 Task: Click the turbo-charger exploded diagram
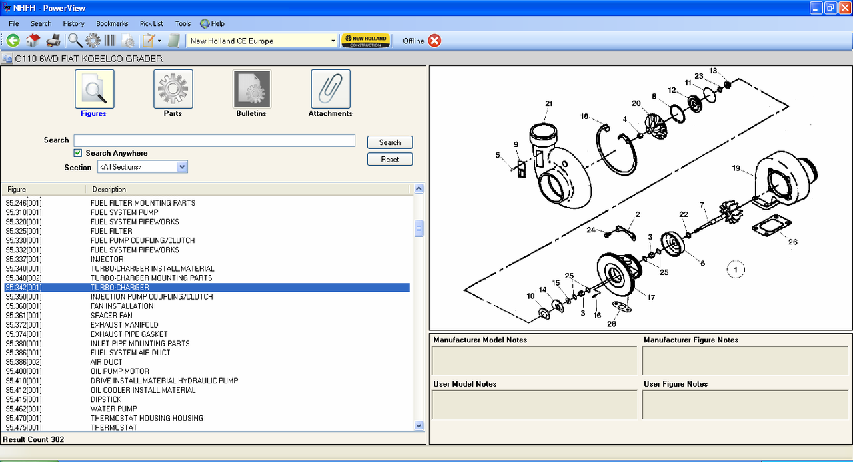tap(640, 198)
